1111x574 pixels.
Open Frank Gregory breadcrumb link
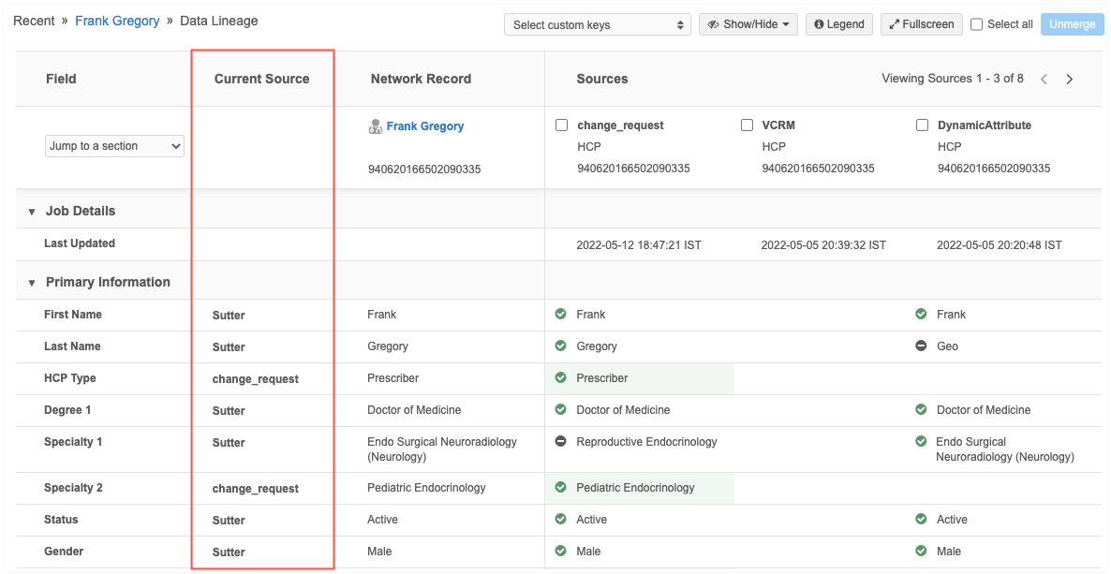[x=117, y=21]
